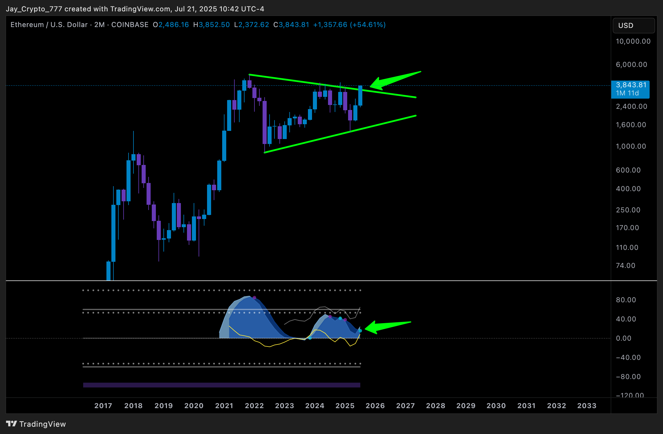Click the open value 2,486.16

pos(174,25)
